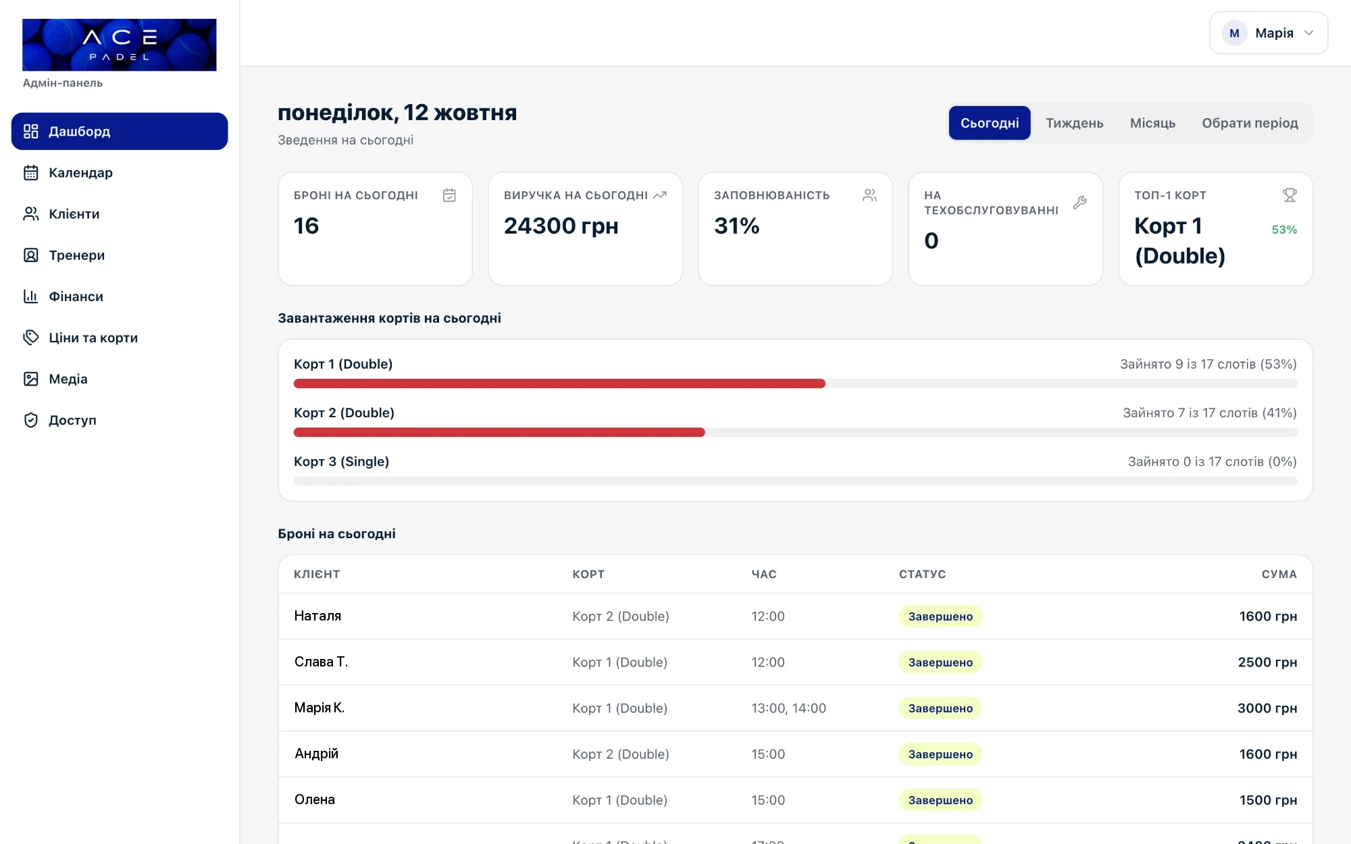Image resolution: width=1351 pixels, height=844 pixels.
Task: Switch to the Тиждень tab
Action: [x=1074, y=123]
